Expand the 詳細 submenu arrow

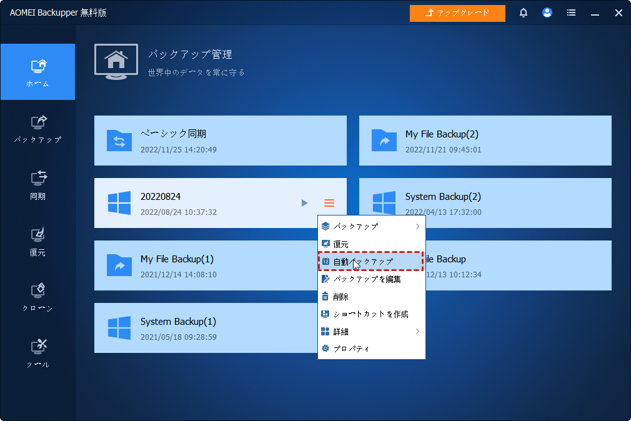(x=417, y=332)
